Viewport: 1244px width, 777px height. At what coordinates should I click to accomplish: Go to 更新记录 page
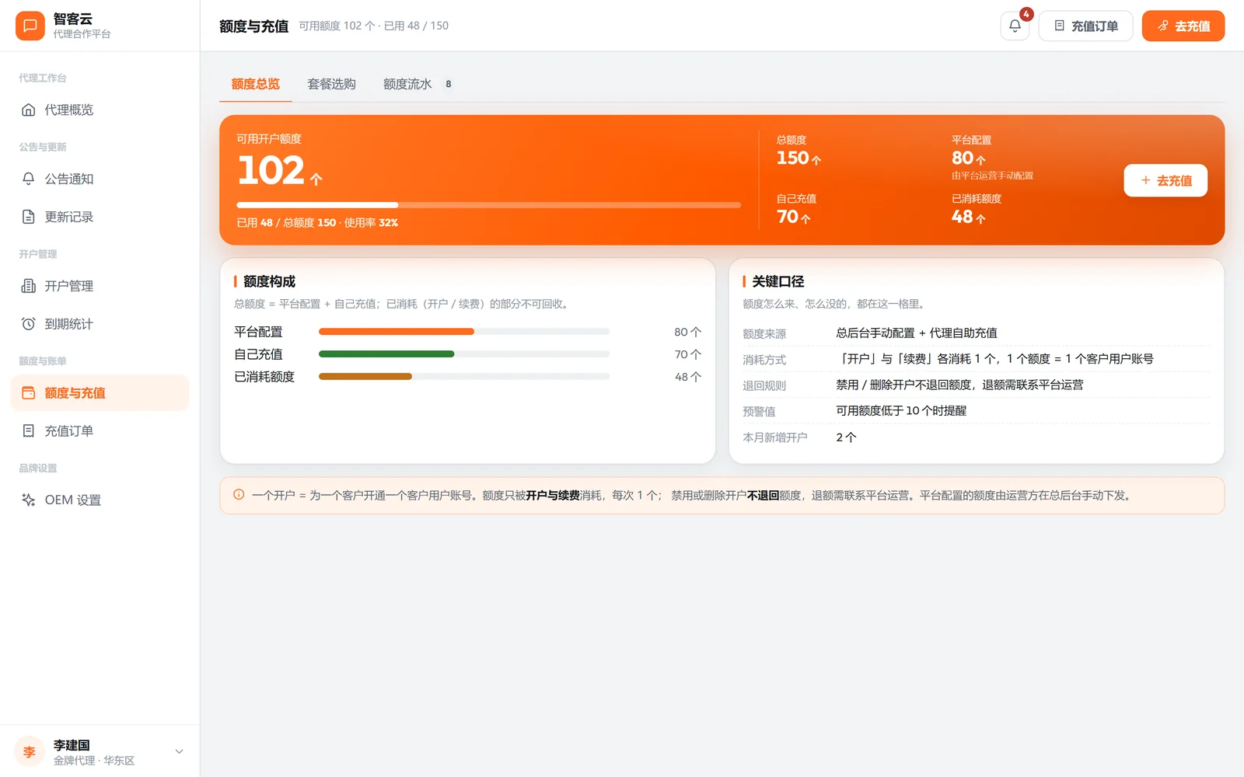(100, 217)
